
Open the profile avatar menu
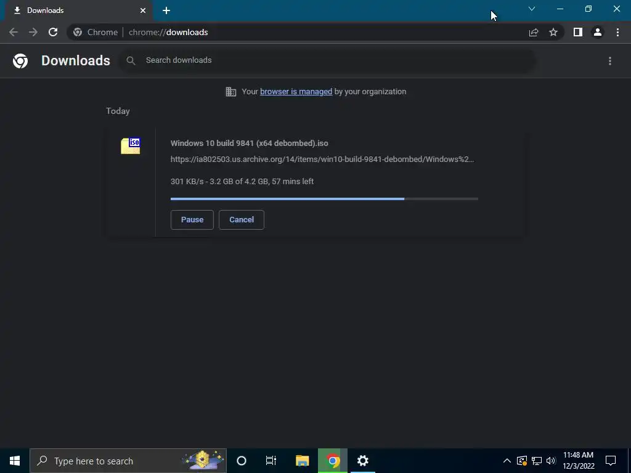[x=598, y=32]
